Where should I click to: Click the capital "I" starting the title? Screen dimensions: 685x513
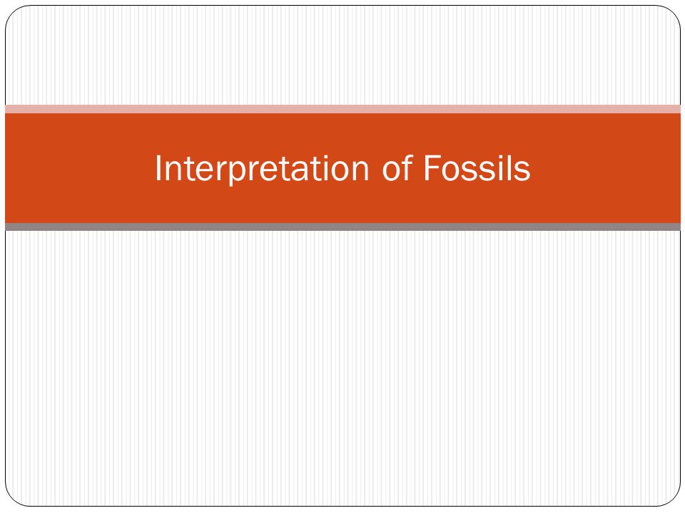(x=158, y=168)
